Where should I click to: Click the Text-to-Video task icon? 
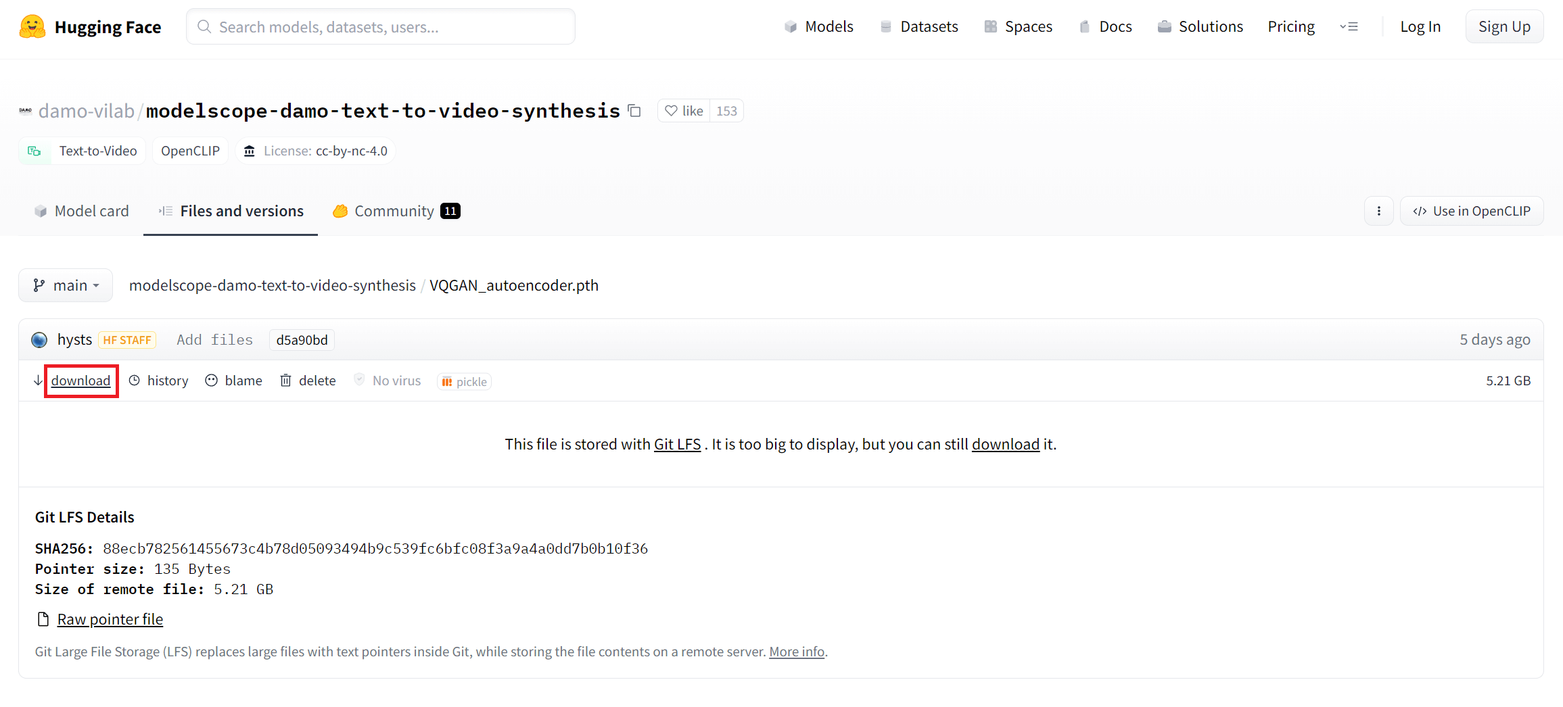[x=34, y=151]
